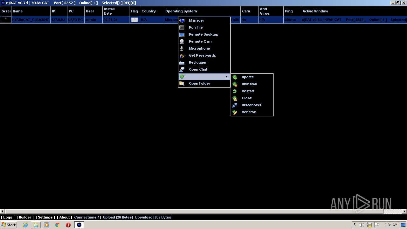
Task: Click the Microphone icon
Action: tap(182, 49)
